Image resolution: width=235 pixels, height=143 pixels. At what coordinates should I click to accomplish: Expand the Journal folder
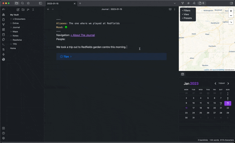click(x=16, y=27)
